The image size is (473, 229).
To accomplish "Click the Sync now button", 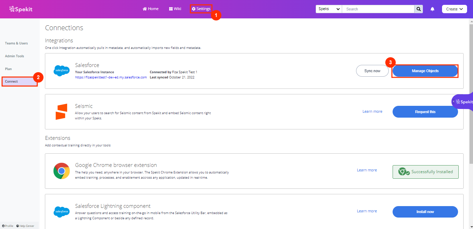I will [372, 71].
